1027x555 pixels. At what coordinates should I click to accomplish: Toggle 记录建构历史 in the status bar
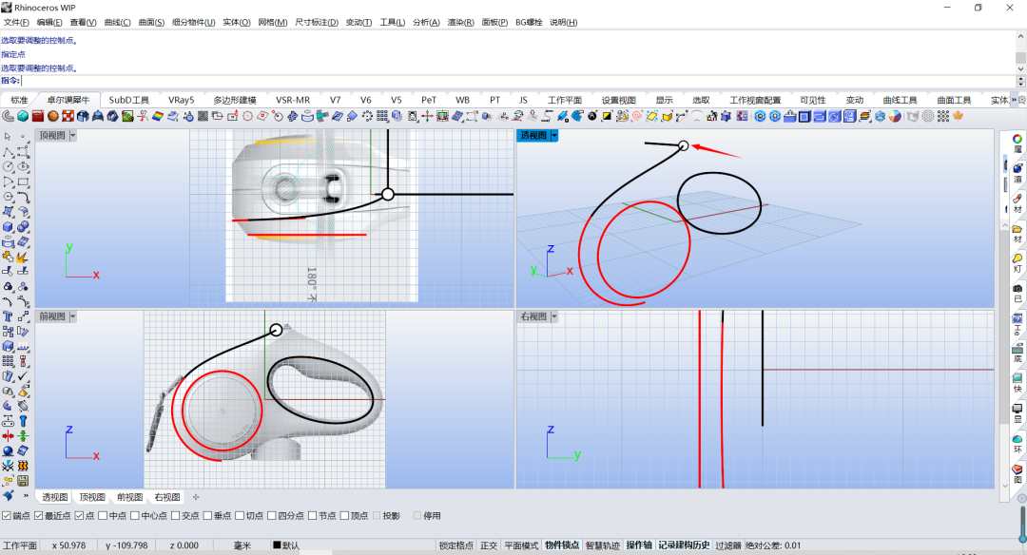tap(684, 545)
